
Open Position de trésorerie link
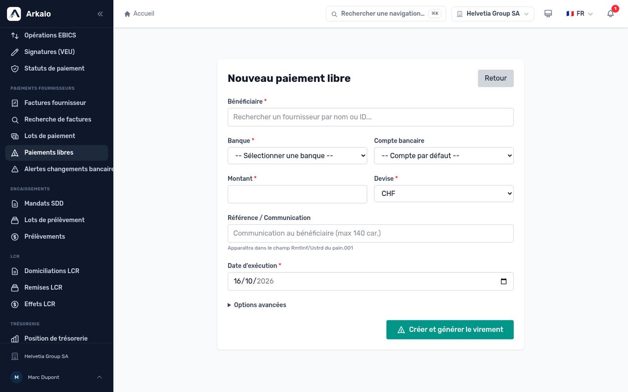(56, 339)
